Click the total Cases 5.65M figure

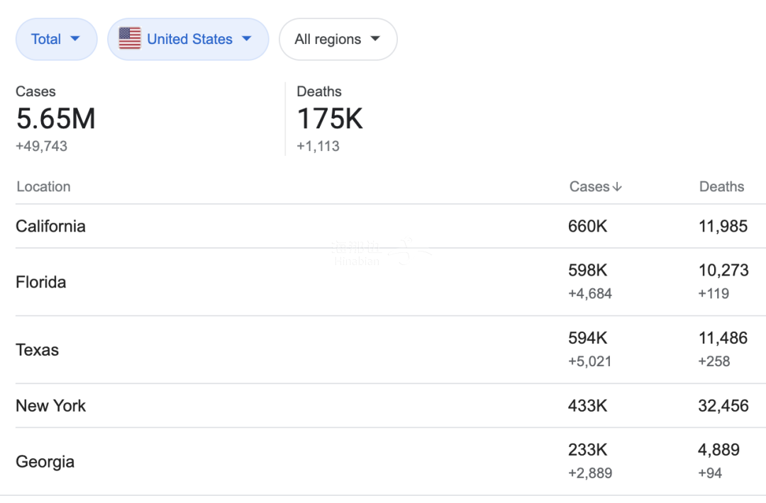pyautogui.click(x=56, y=118)
